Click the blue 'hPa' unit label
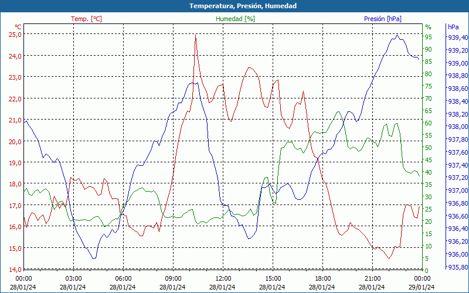The image size is (469, 293). [453, 27]
